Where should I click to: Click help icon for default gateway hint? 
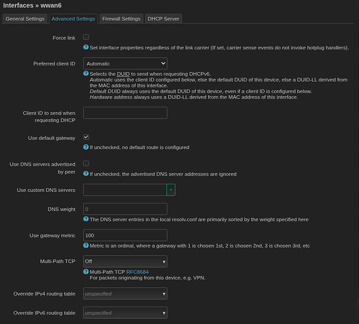point(86,147)
